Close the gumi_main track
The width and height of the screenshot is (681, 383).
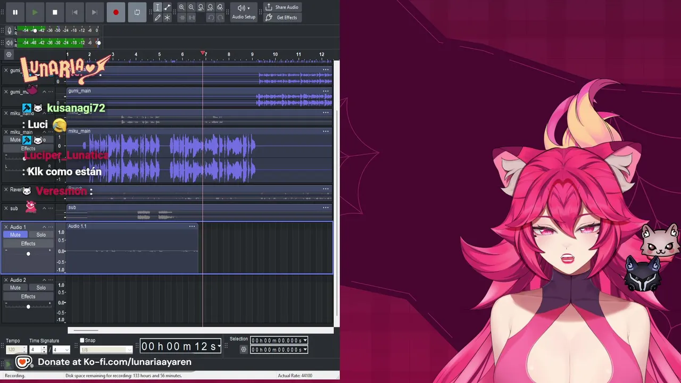pos(6,91)
